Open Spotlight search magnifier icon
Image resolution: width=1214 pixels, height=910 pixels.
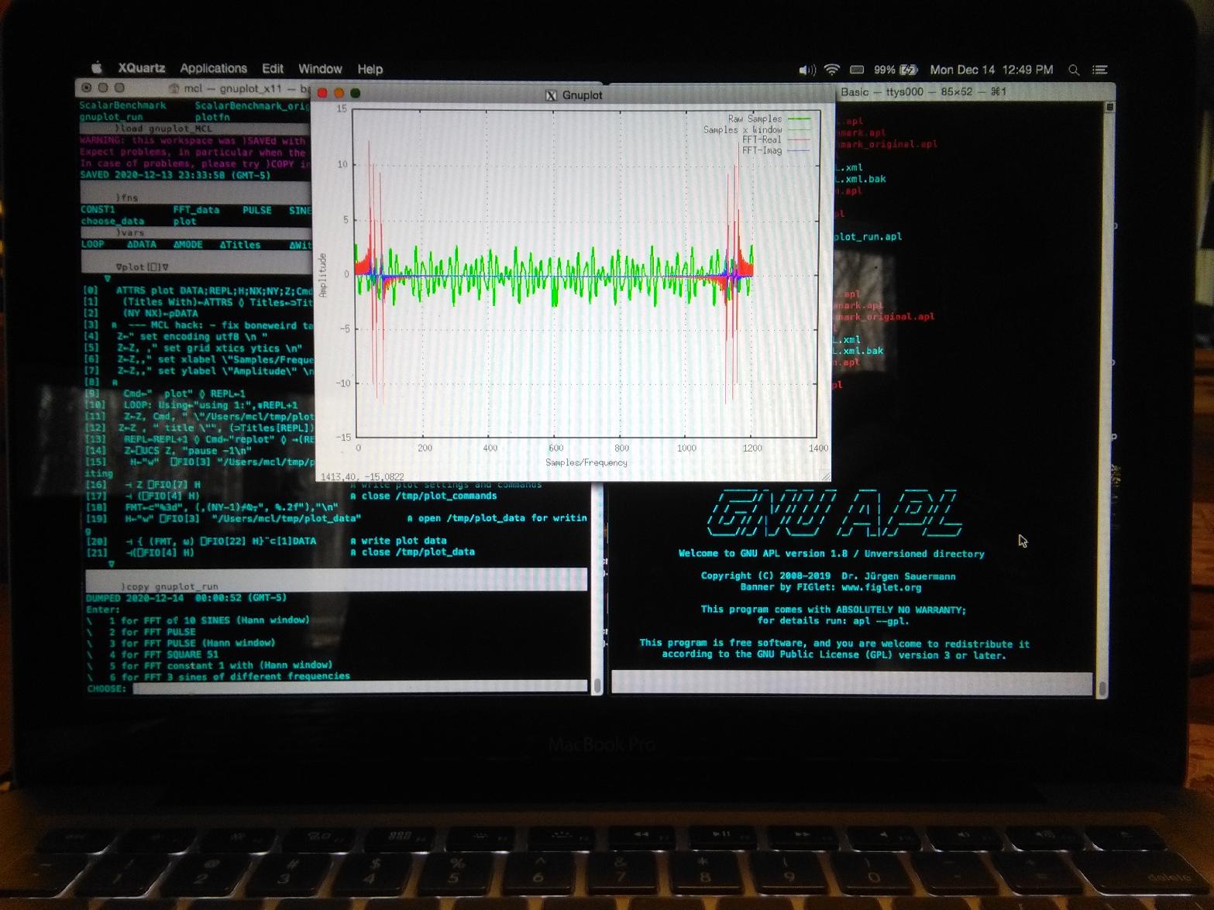point(1074,70)
